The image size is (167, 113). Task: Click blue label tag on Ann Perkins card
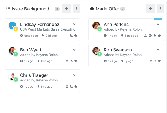tap(158, 19)
